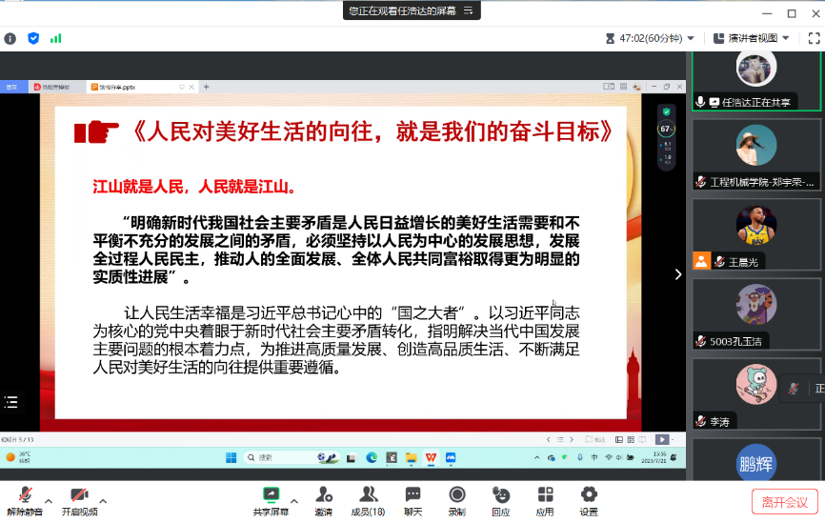Click the Invite (邀请) icon
The height and width of the screenshot is (523, 825).
(x=324, y=500)
